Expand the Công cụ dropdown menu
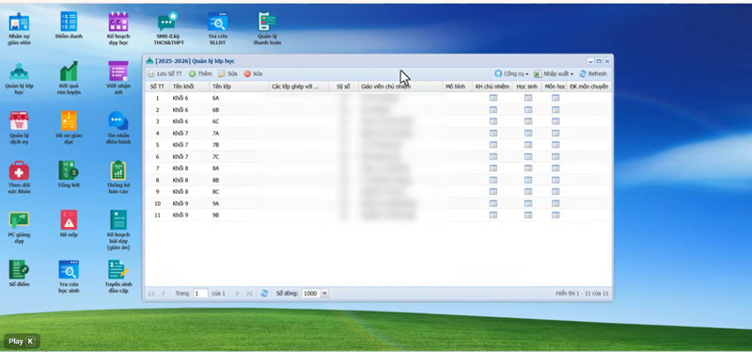The height and width of the screenshot is (352, 752). (511, 74)
